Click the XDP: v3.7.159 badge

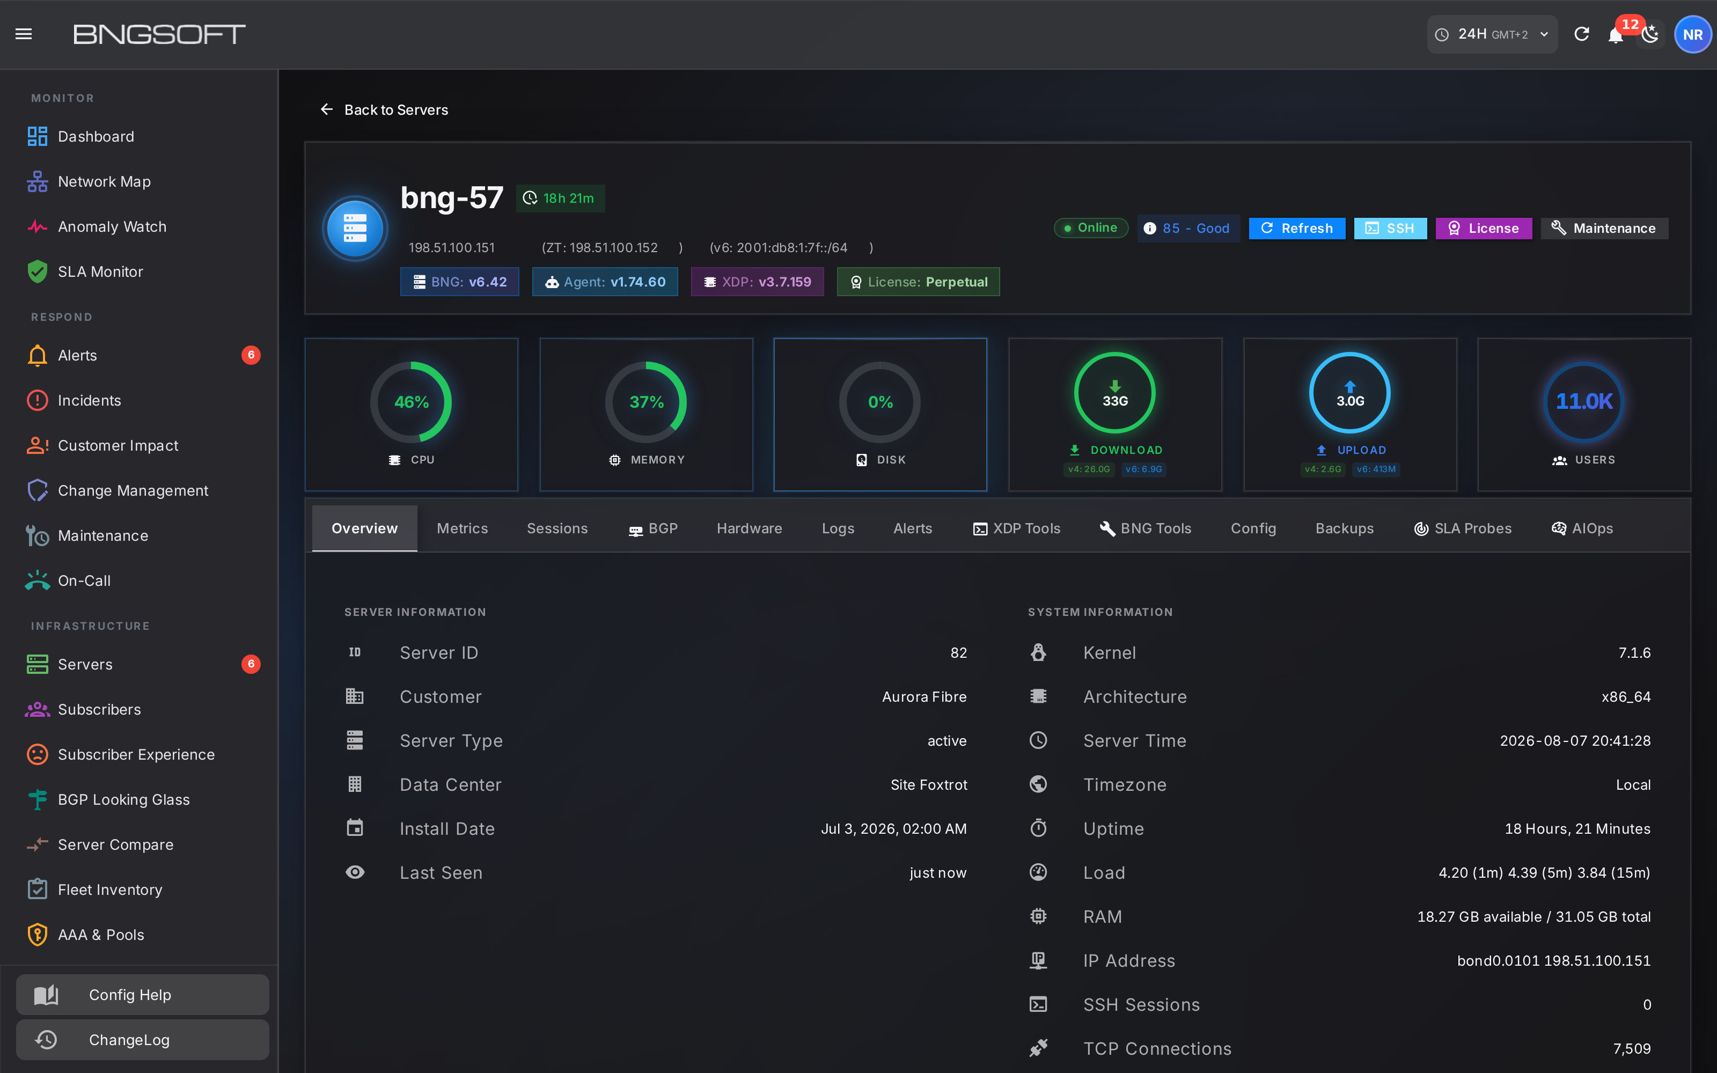click(757, 282)
